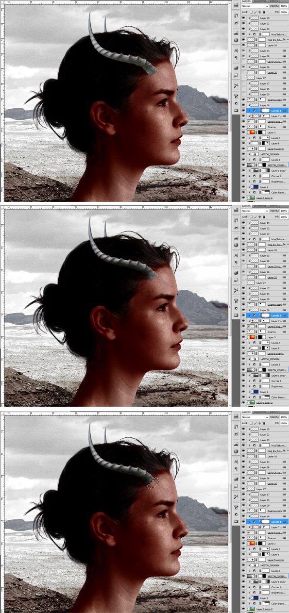The image size is (289, 613).
Task: Open Normal blend mode dropdown in bottom screenshot
Action: (x=255, y=417)
